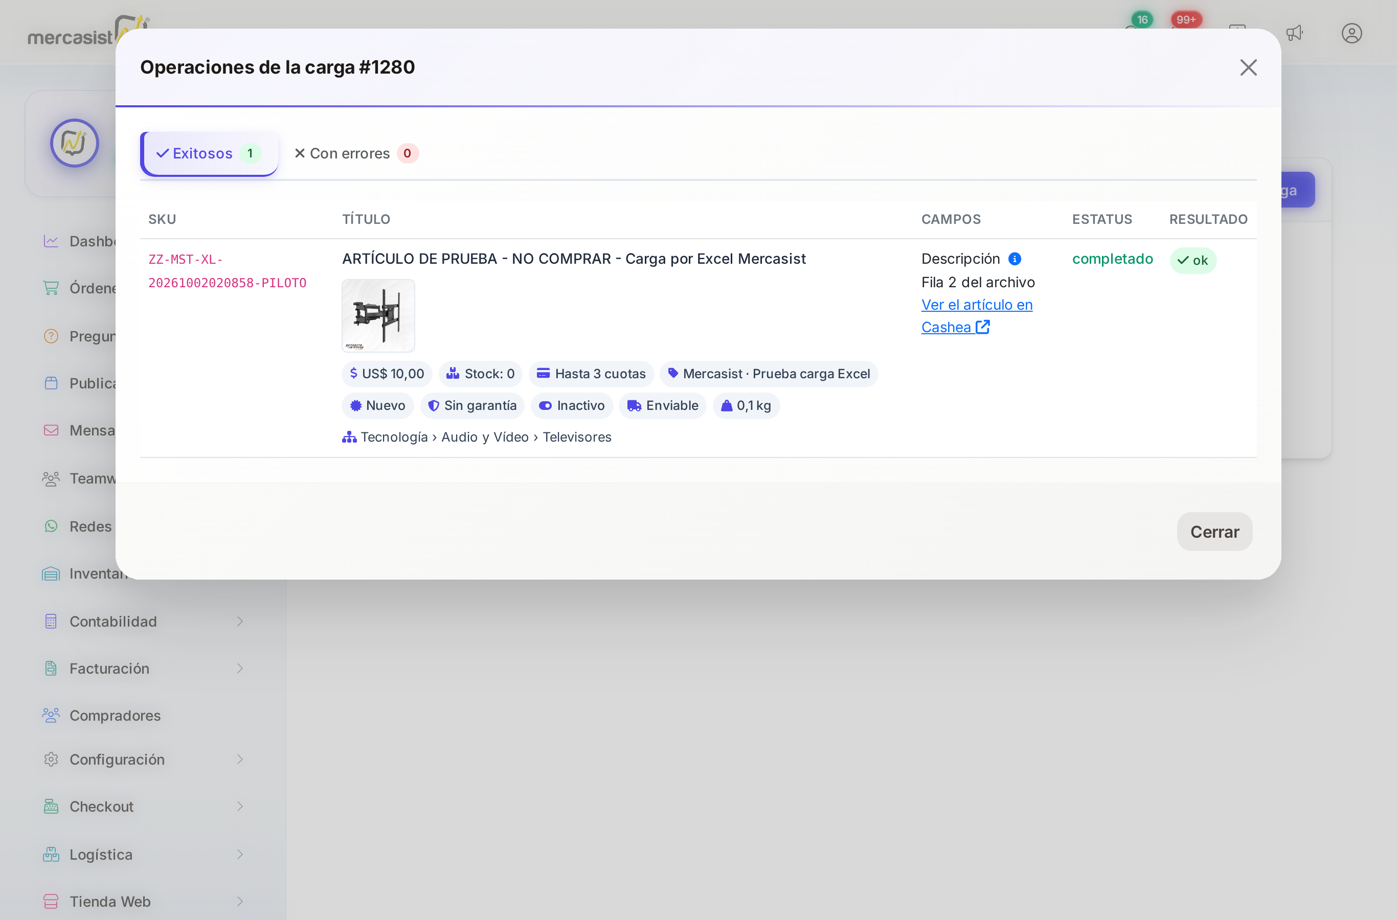Viewport: 1397px width, 920px height.
Task: Click the article title ARTÍCULO DE PRUEBA
Action: tap(573, 259)
